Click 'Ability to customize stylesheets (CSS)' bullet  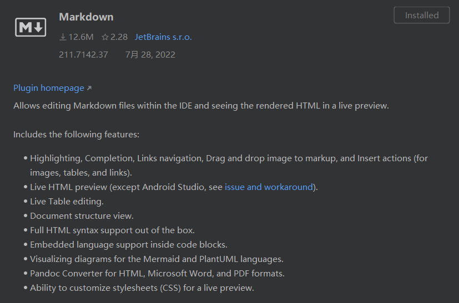coord(142,288)
